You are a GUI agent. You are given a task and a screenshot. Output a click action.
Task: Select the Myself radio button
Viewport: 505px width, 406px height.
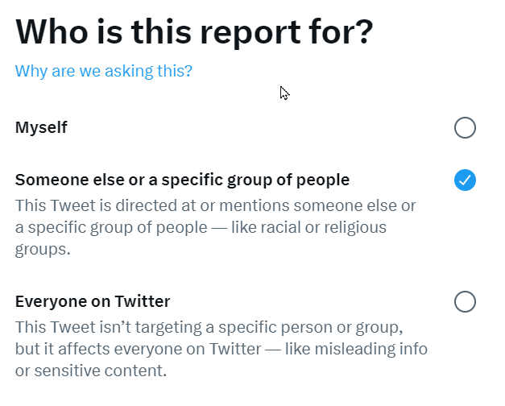click(x=465, y=127)
